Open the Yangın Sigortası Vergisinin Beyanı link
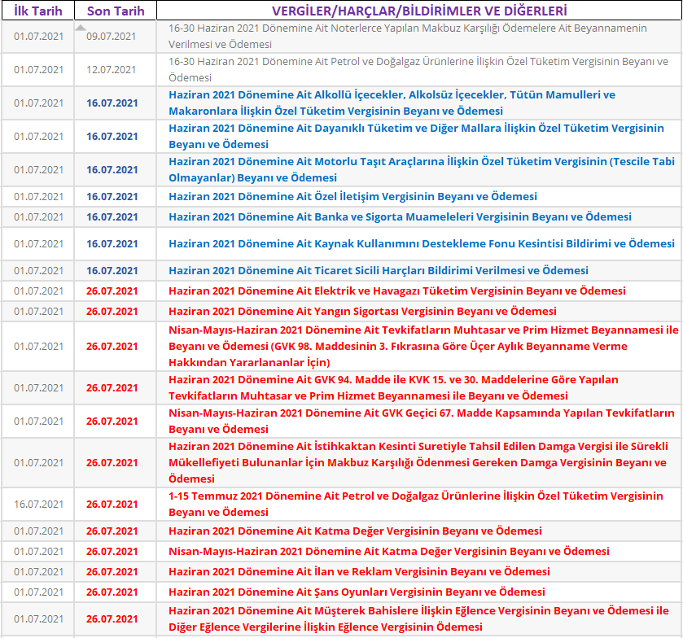The height and width of the screenshot is (638, 683). click(x=362, y=312)
